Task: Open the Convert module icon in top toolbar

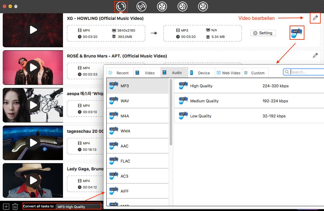Action: (121, 7)
